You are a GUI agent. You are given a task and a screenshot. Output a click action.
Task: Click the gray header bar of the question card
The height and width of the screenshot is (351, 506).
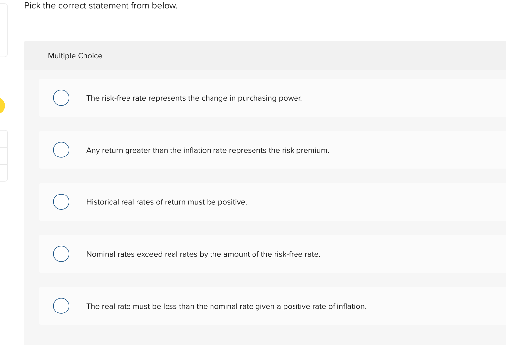[x=296, y=55]
